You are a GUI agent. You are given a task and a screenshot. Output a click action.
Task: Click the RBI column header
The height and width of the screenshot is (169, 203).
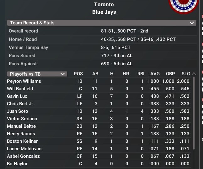click(x=141, y=74)
